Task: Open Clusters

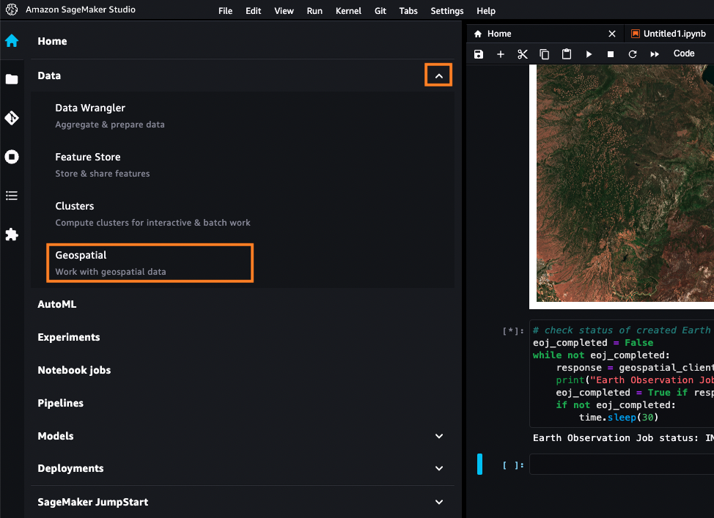Action: [x=75, y=206]
